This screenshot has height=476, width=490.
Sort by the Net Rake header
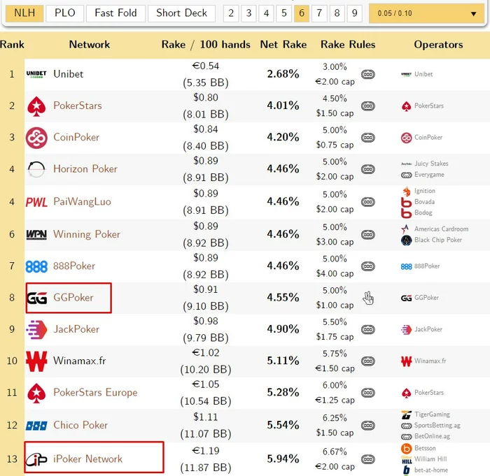coord(283,44)
